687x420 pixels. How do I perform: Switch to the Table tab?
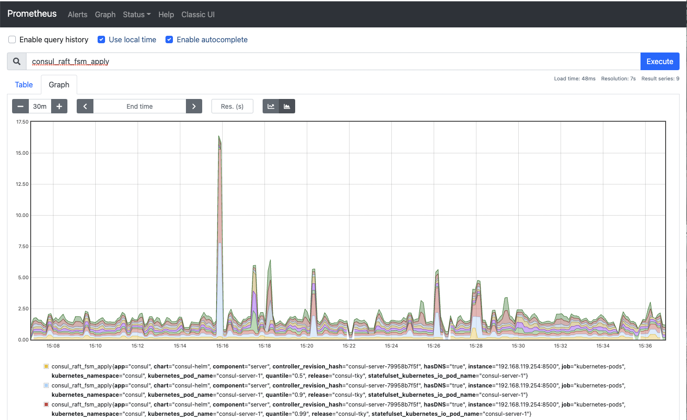click(24, 85)
